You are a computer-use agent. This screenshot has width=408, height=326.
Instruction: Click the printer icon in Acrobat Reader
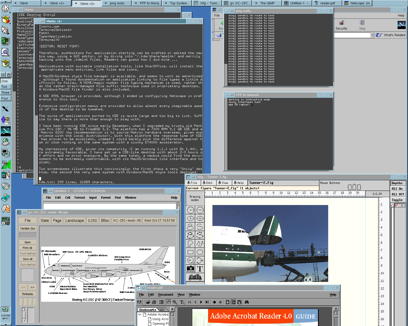[154, 302]
